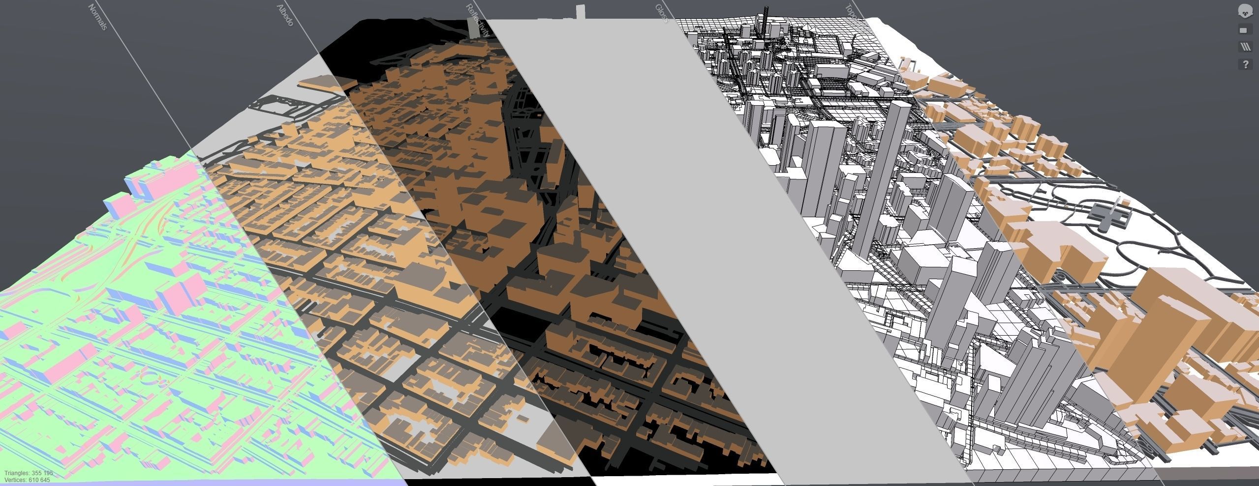Image resolution: width=1259 pixels, height=486 pixels.
Task: Toggle full screen view icon
Action: pos(1246,30)
